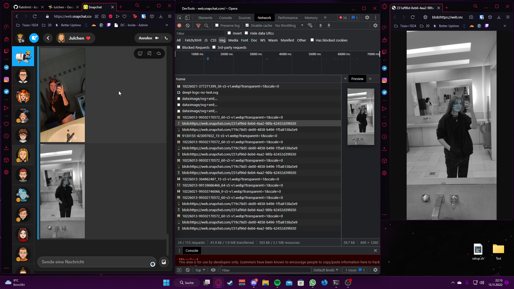The height and width of the screenshot is (289, 514).
Task: Toggle the network filter funnel icon
Action: [198, 25]
